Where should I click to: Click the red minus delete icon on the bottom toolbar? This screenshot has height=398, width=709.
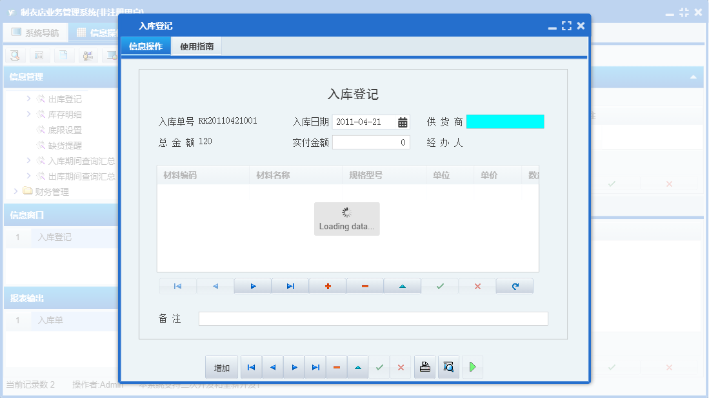point(336,366)
